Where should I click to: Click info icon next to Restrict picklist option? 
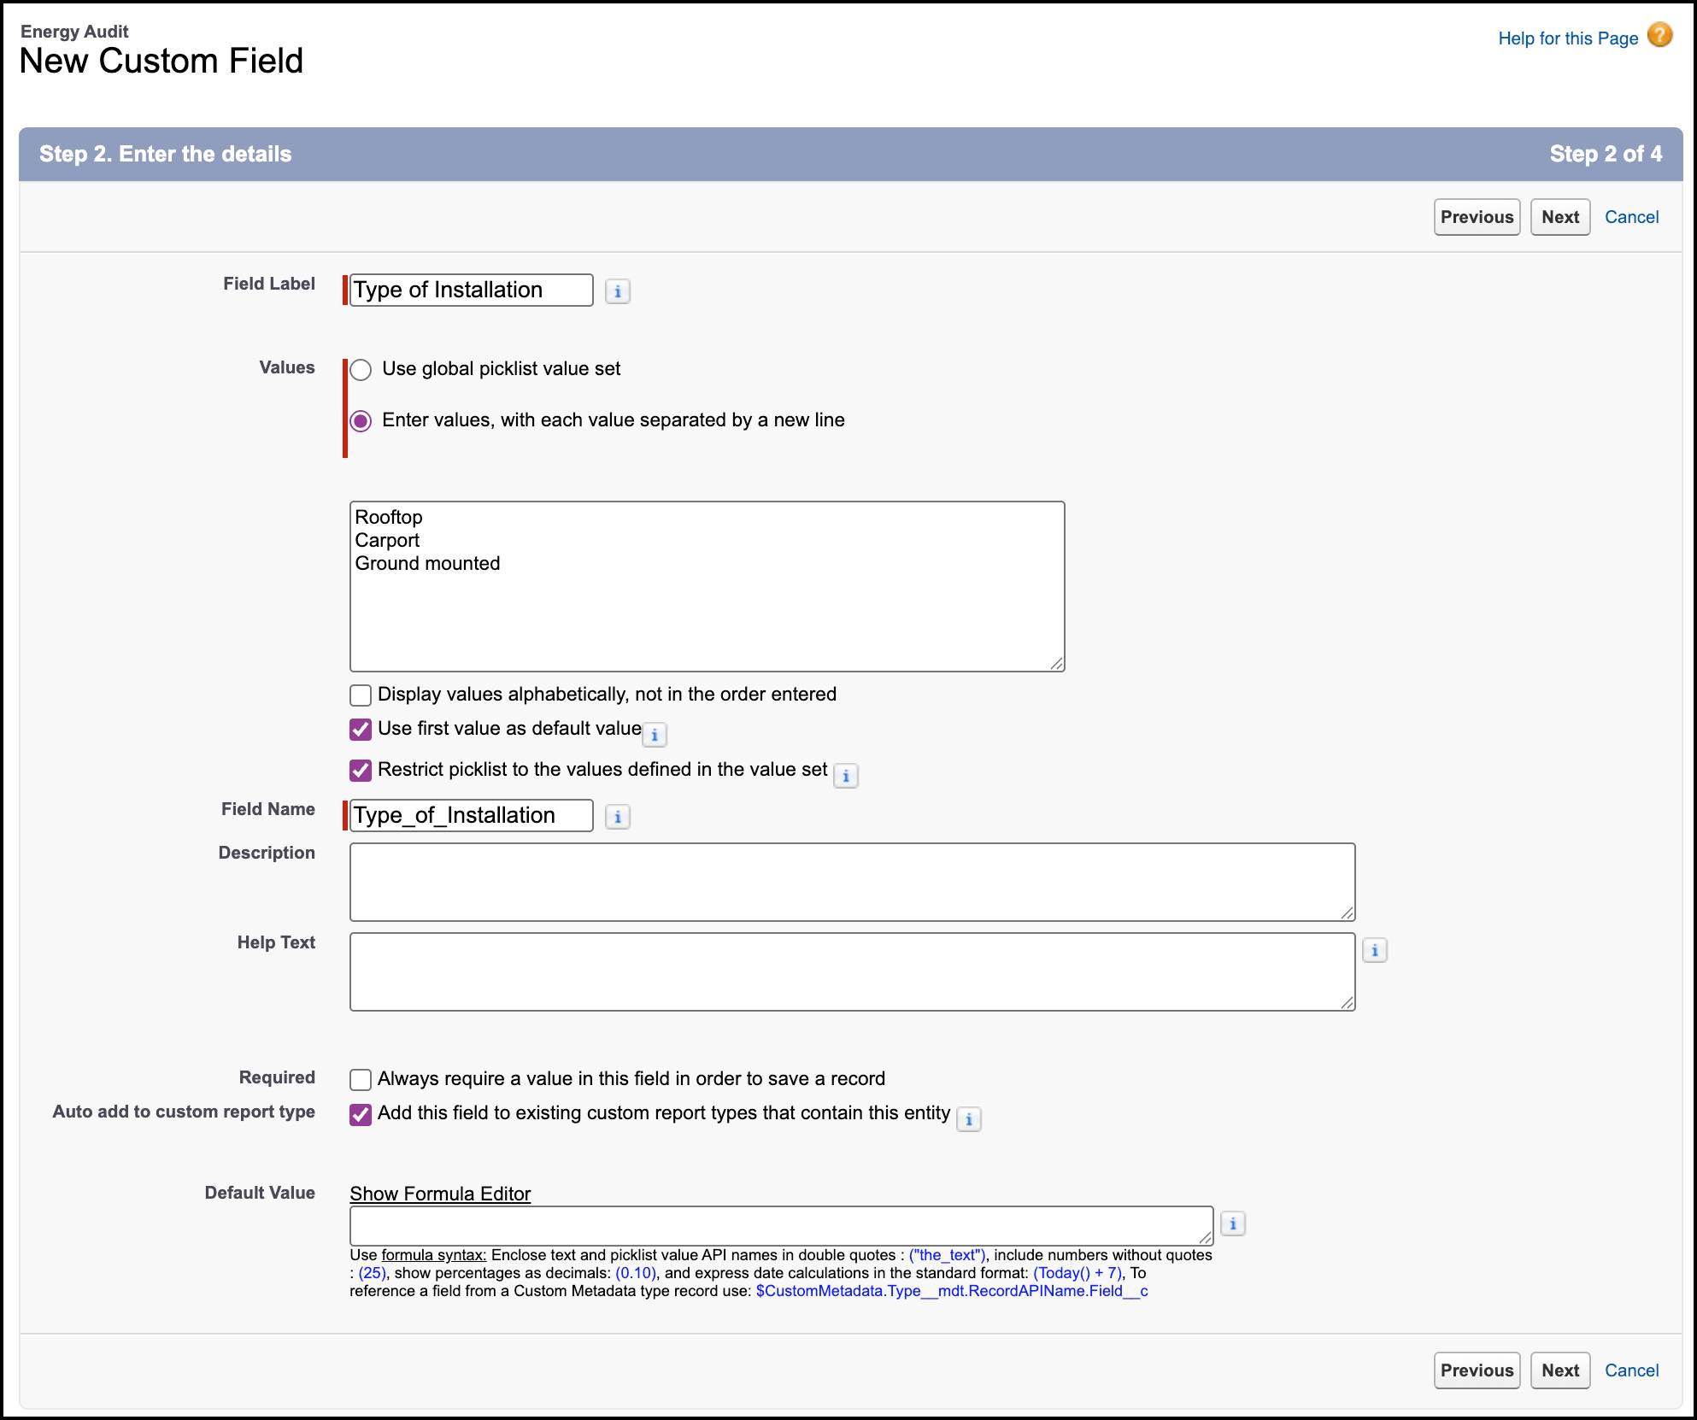click(x=846, y=775)
